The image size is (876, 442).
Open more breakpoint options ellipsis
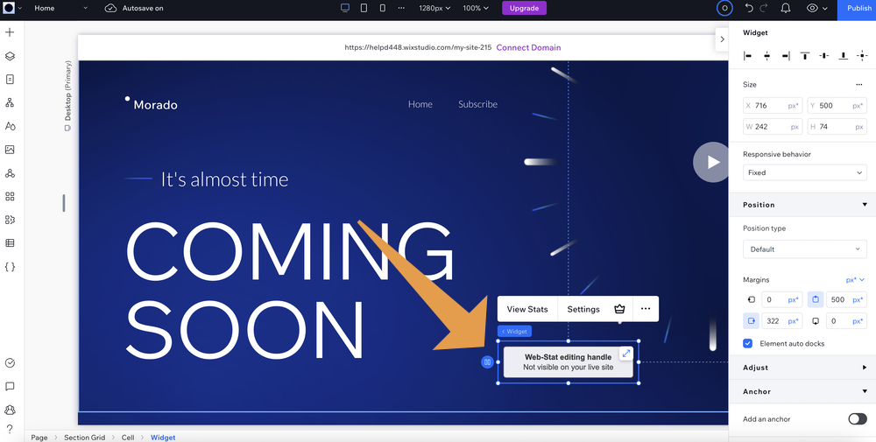click(x=401, y=9)
